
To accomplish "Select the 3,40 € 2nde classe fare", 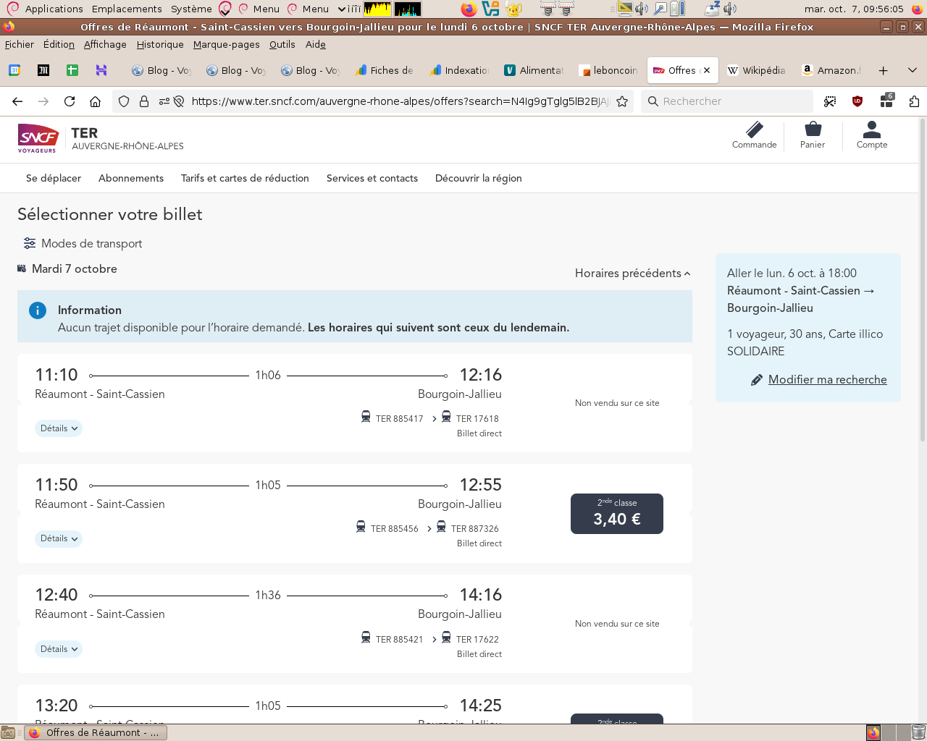I will click(x=617, y=514).
